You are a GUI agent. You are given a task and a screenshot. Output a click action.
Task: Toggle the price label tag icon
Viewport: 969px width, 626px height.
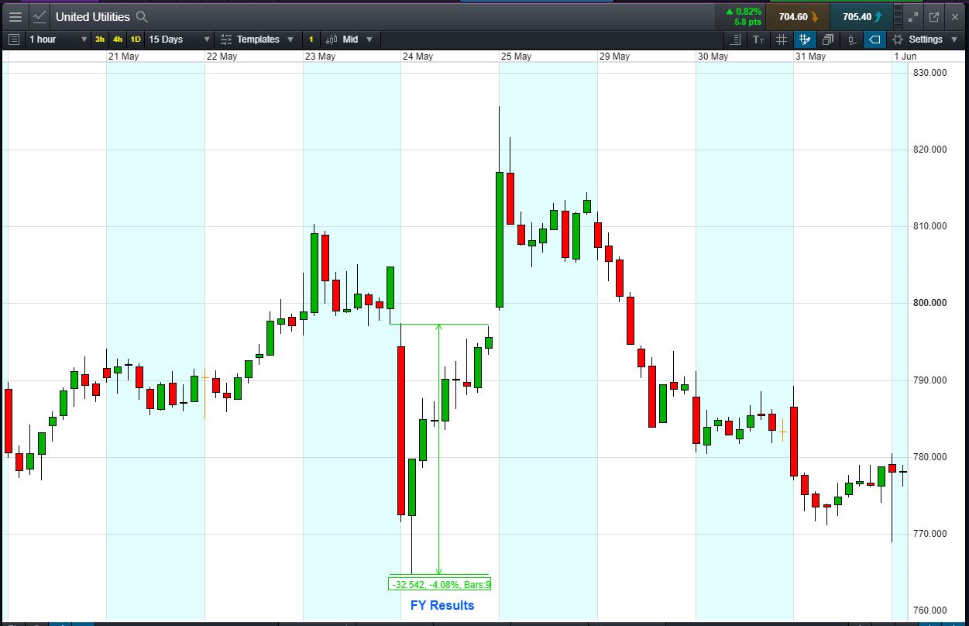(x=875, y=40)
